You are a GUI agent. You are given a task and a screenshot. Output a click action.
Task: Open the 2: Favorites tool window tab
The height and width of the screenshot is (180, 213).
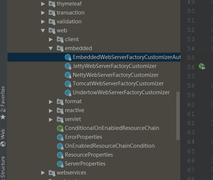click(3, 103)
